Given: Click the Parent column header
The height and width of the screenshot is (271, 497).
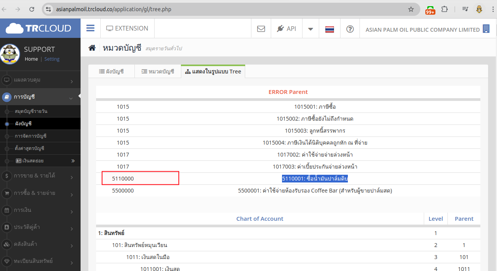Looking at the screenshot, I should (464, 218).
